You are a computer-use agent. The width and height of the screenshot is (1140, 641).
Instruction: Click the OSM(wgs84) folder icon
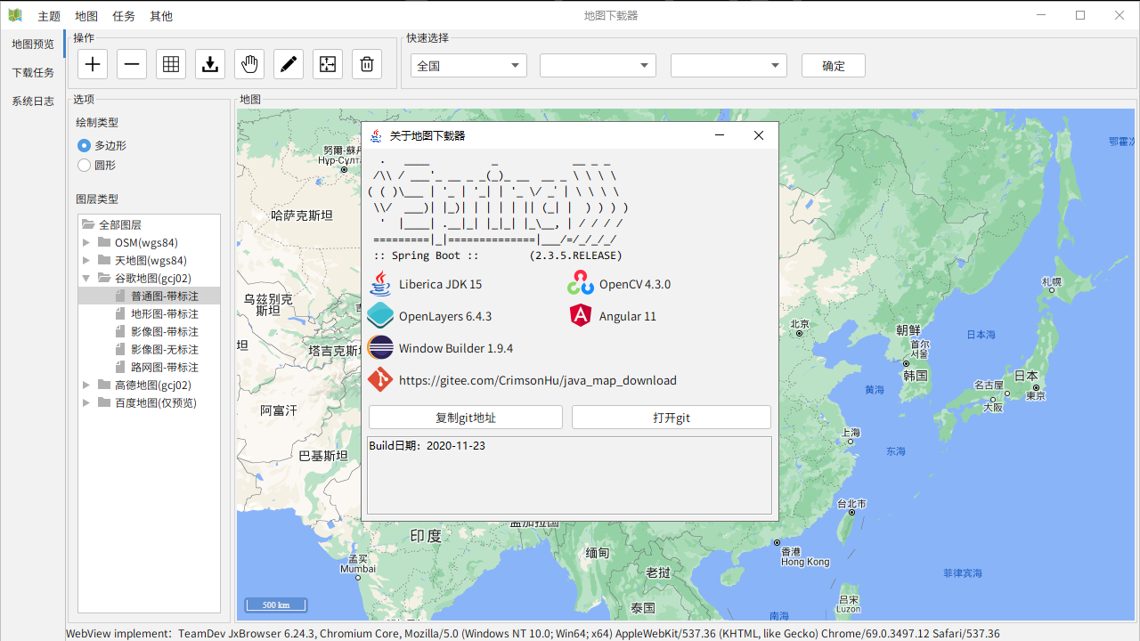click(104, 242)
